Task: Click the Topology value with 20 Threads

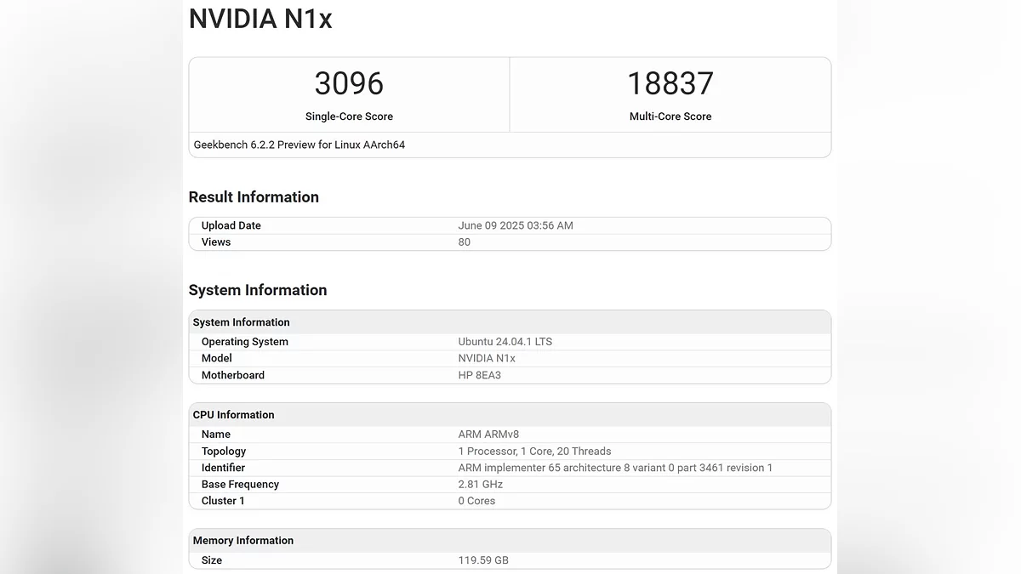Action: (x=534, y=452)
